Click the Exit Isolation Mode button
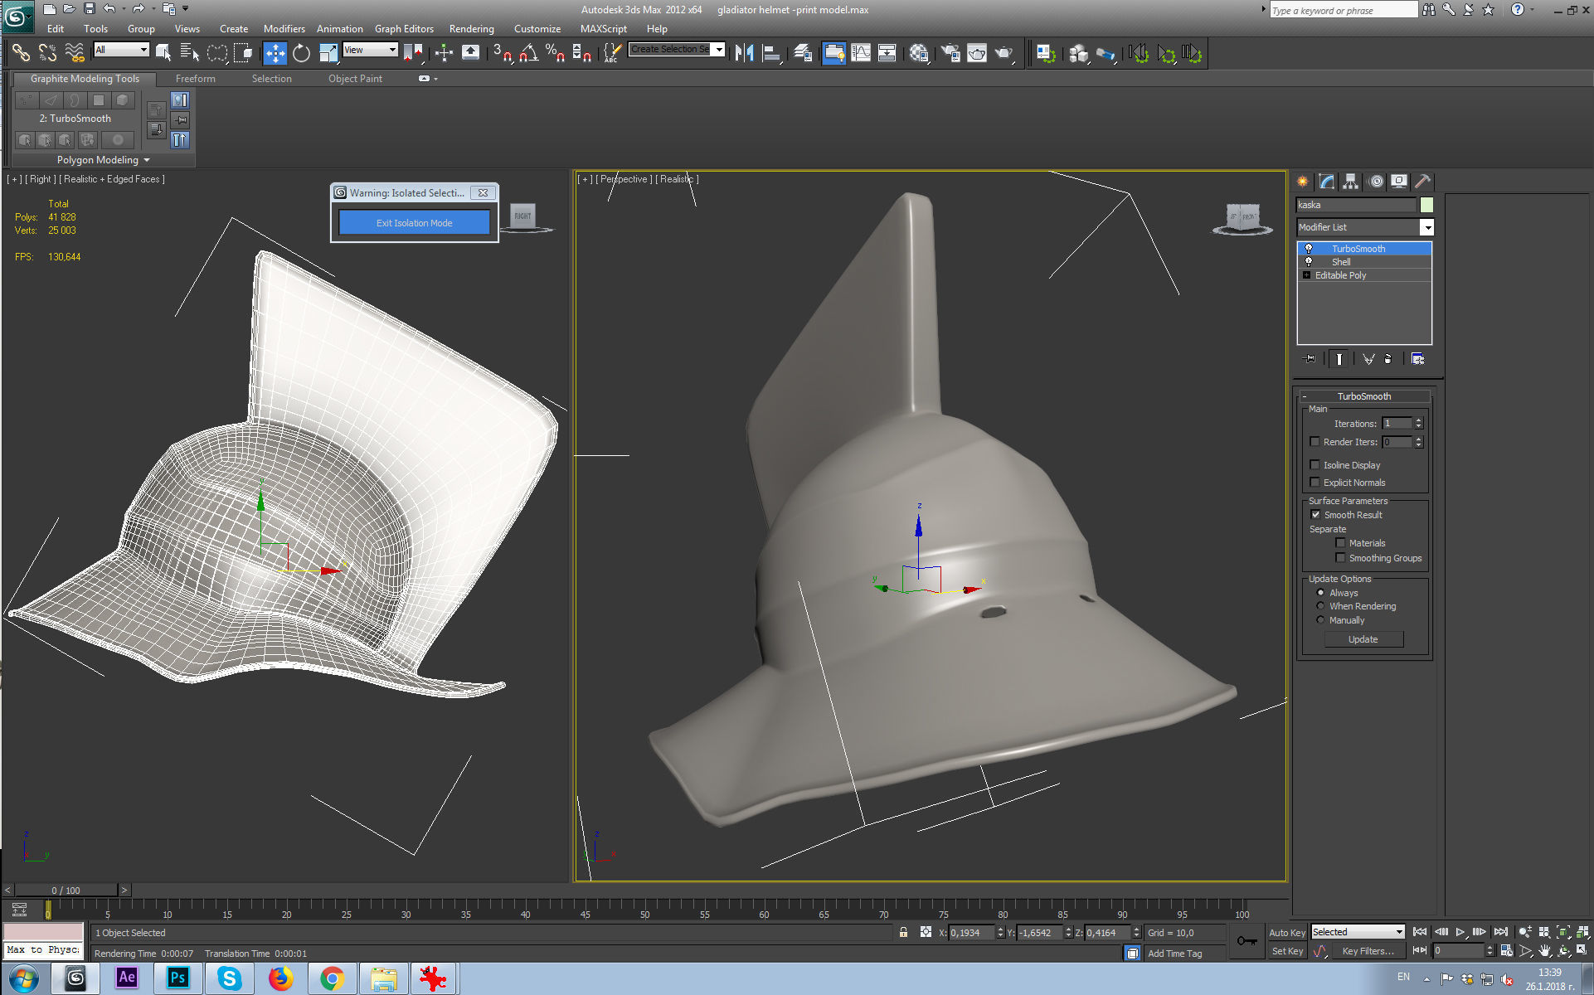The height and width of the screenshot is (995, 1594). click(414, 223)
